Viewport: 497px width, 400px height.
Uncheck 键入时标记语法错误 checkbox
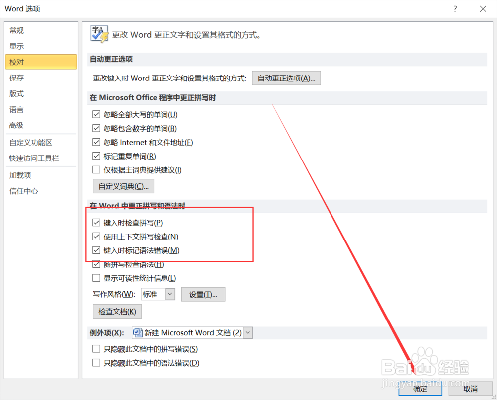click(x=96, y=250)
